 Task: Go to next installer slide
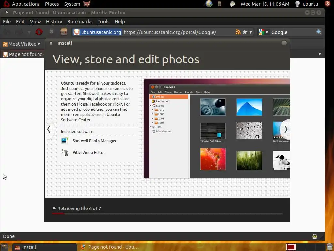286,129
